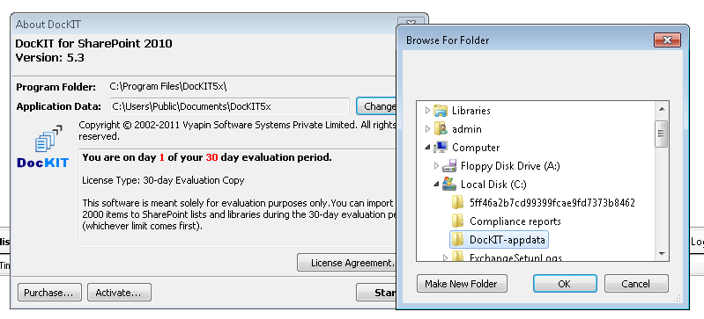
Task: Confirm folder selection with OK
Action: coord(565,284)
